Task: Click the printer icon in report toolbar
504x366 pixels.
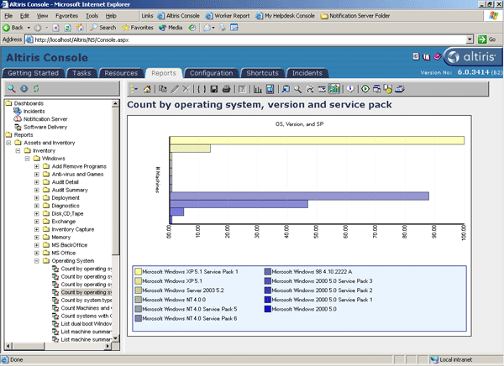Action: pyautogui.click(x=226, y=89)
